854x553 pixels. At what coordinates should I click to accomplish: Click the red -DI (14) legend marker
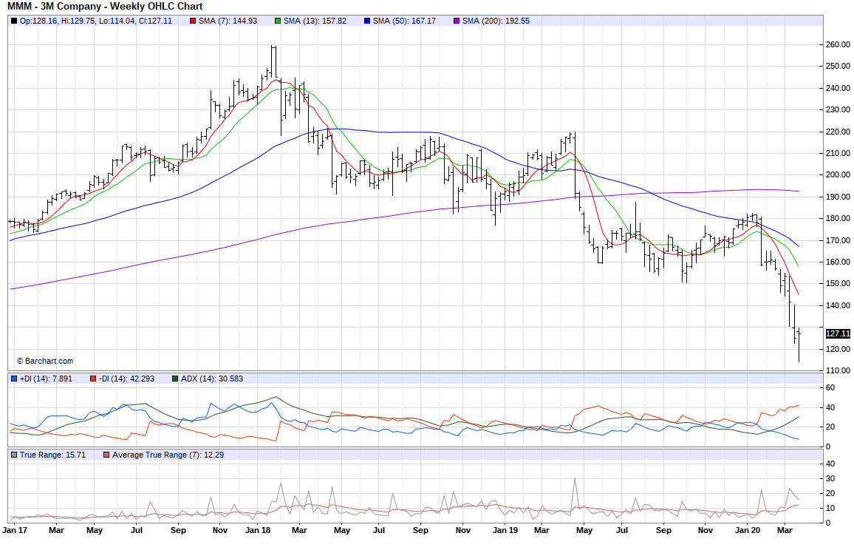94,379
